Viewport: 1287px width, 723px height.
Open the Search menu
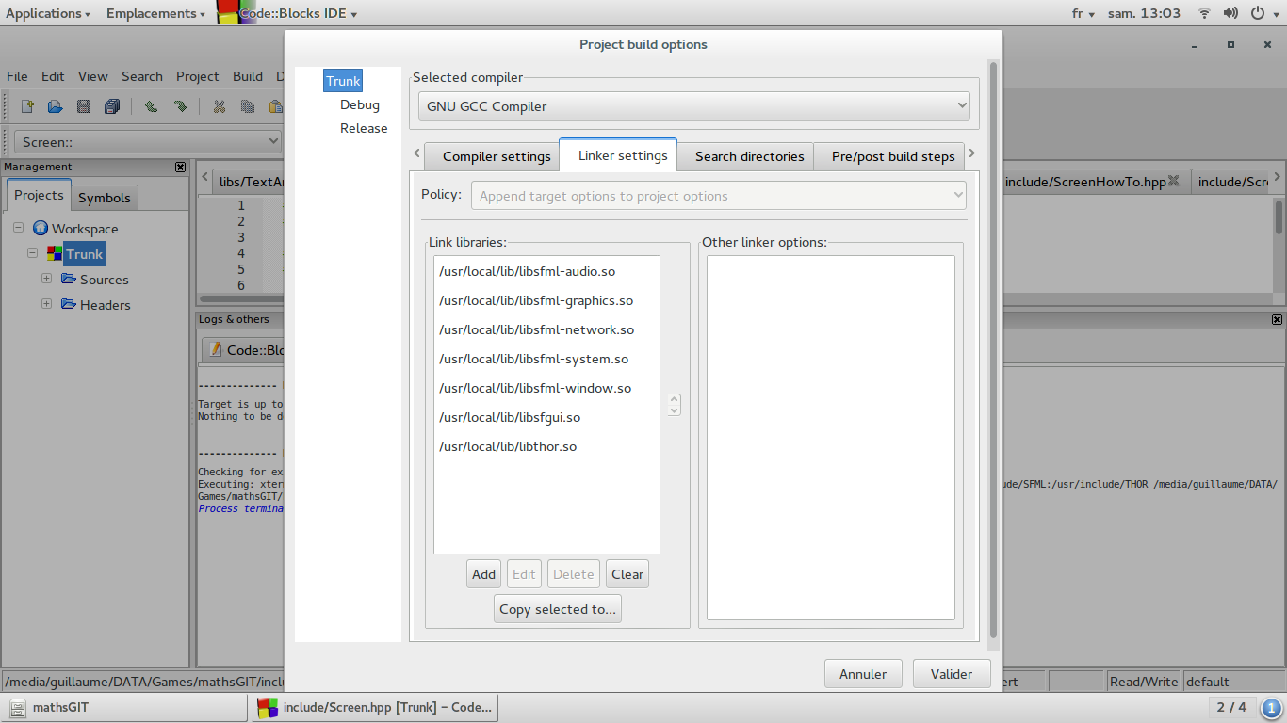tap(142, 76)
